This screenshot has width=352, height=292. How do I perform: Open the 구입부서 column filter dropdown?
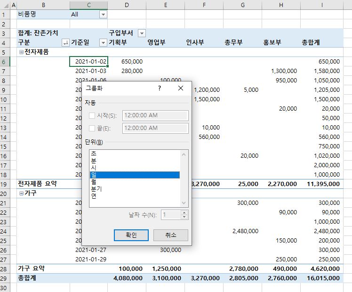pyautogui.click(x=141, y=33)
